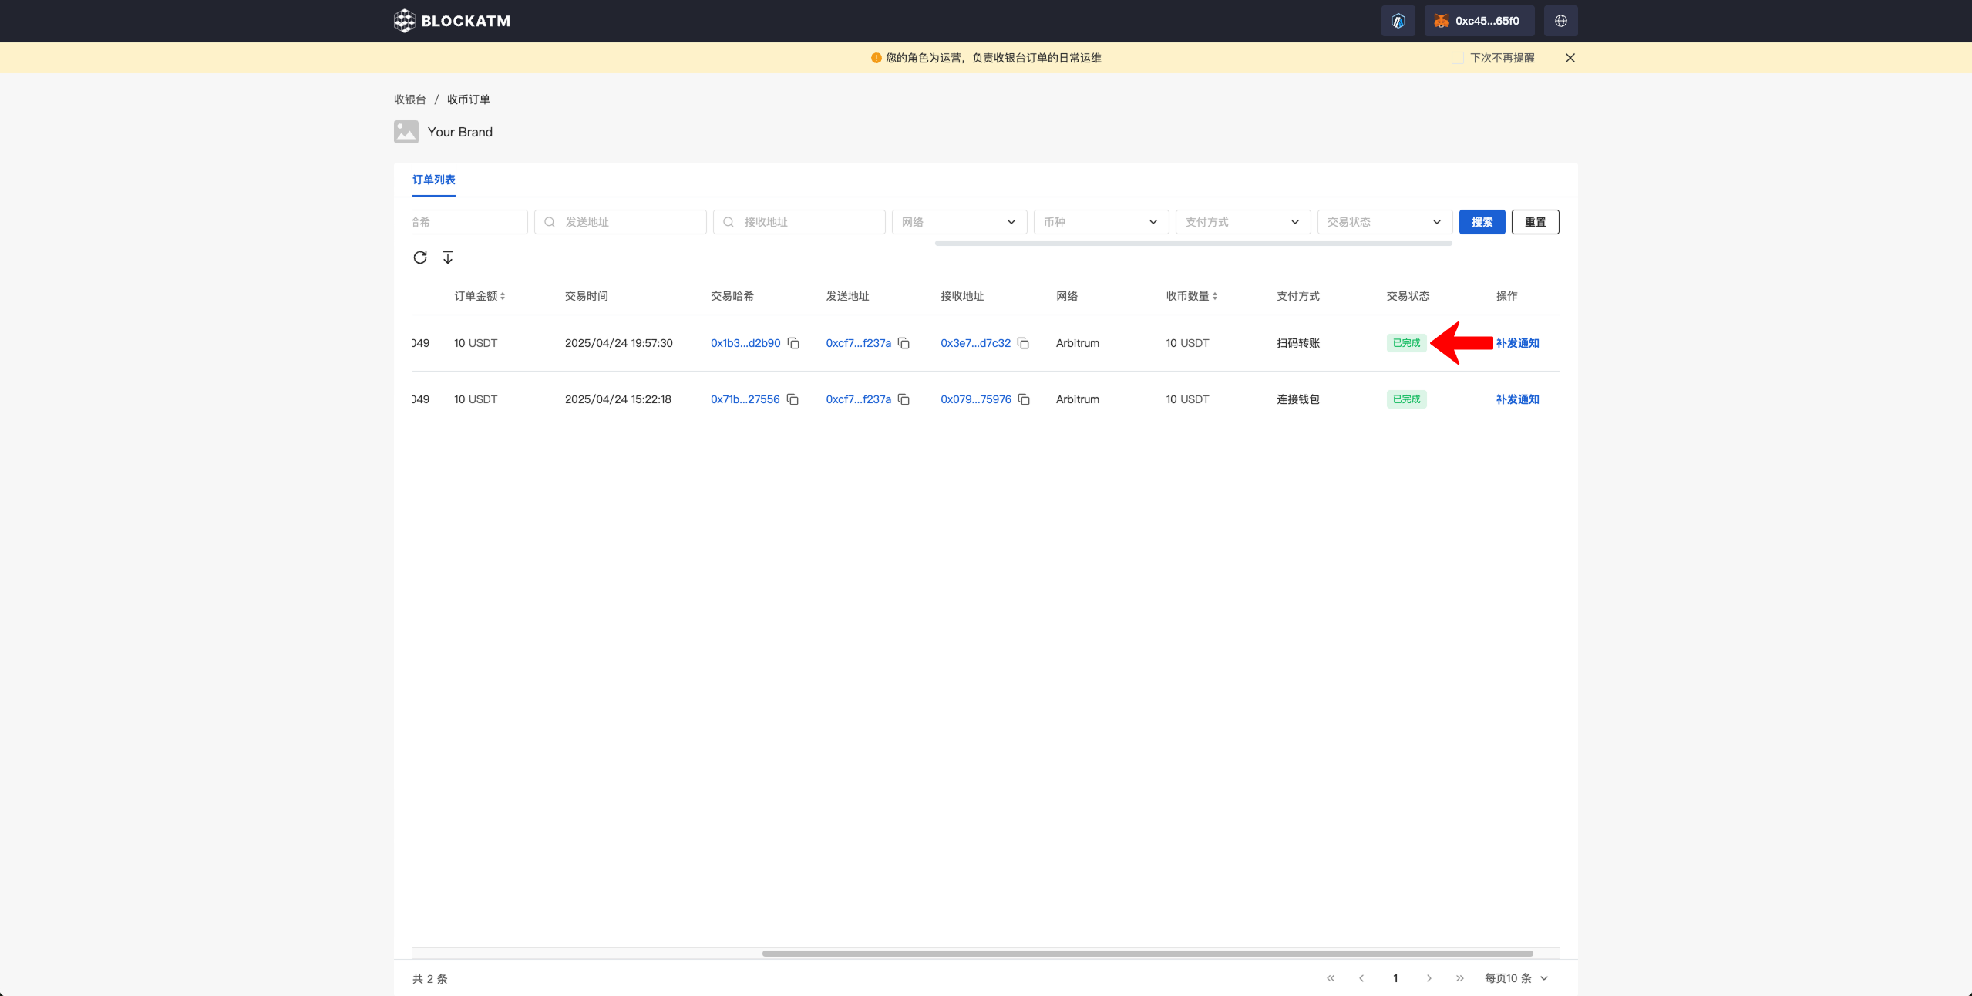The image size is (1972, 996).
Task: Open the 交易状态 filter dropdown
Action: point(1384,222)
